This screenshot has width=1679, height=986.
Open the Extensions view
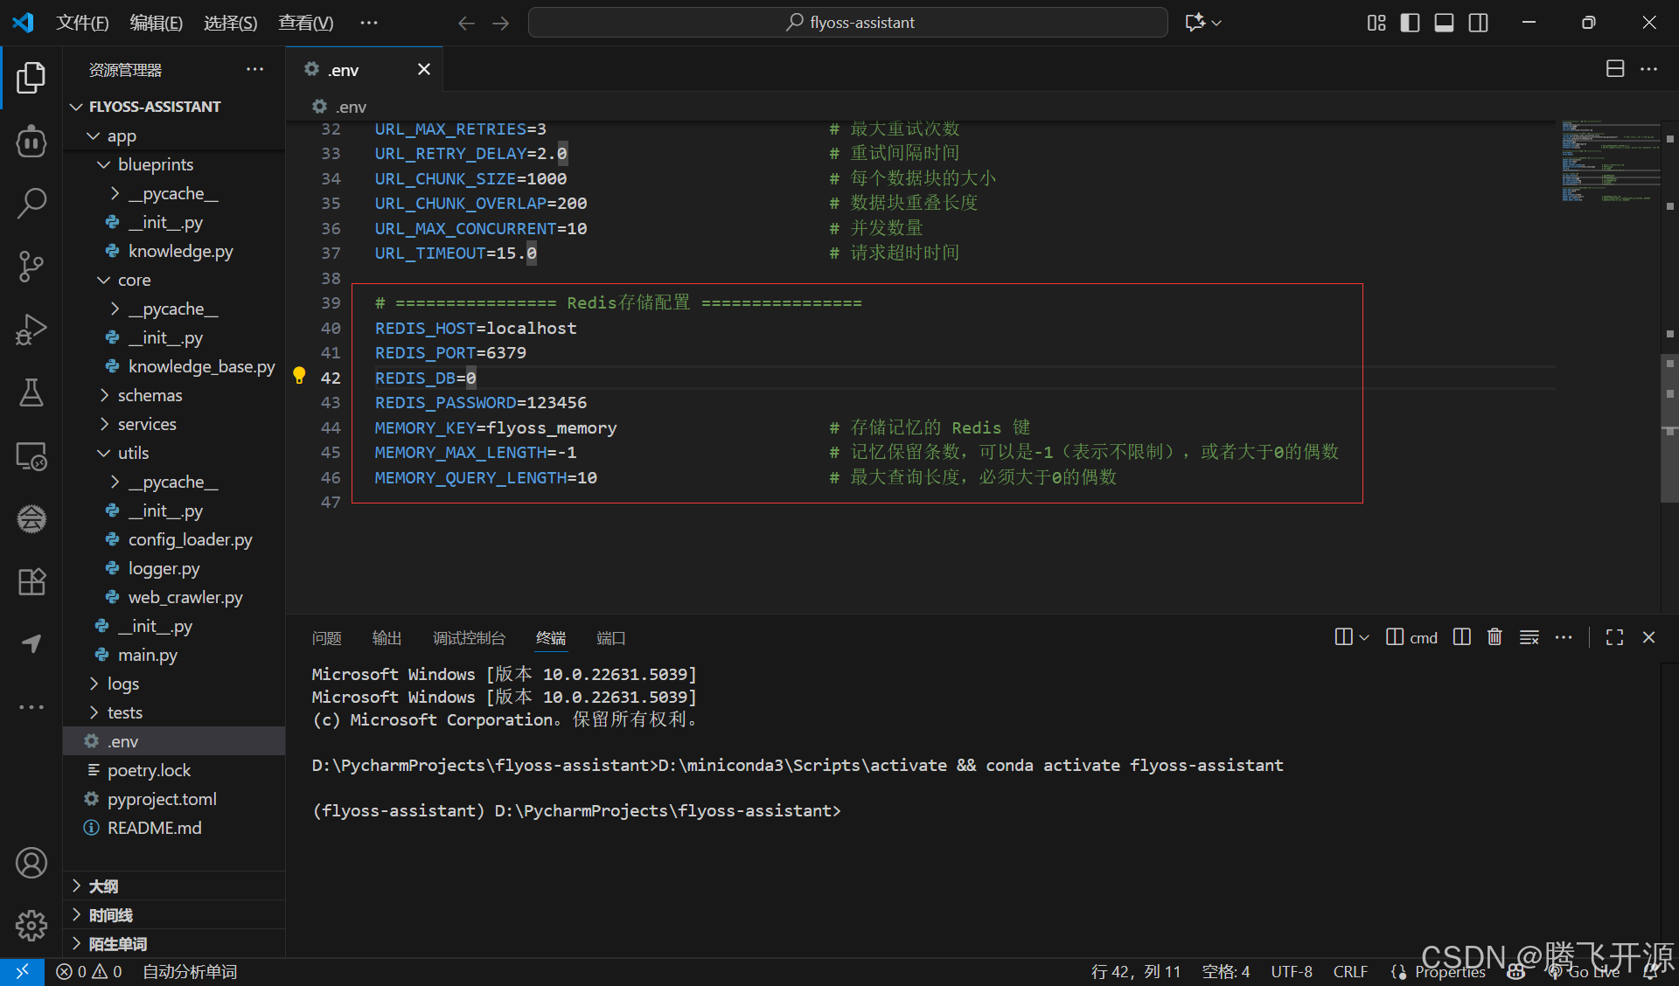tap(31, 581)
